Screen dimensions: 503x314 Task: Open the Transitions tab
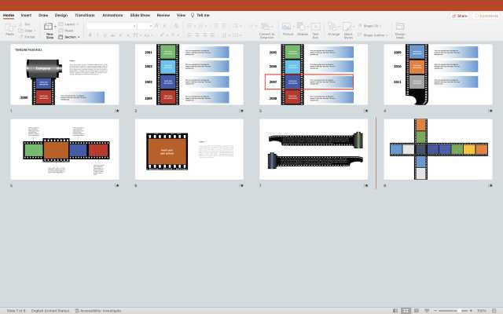pyautogui.click(x=84, y=15)
